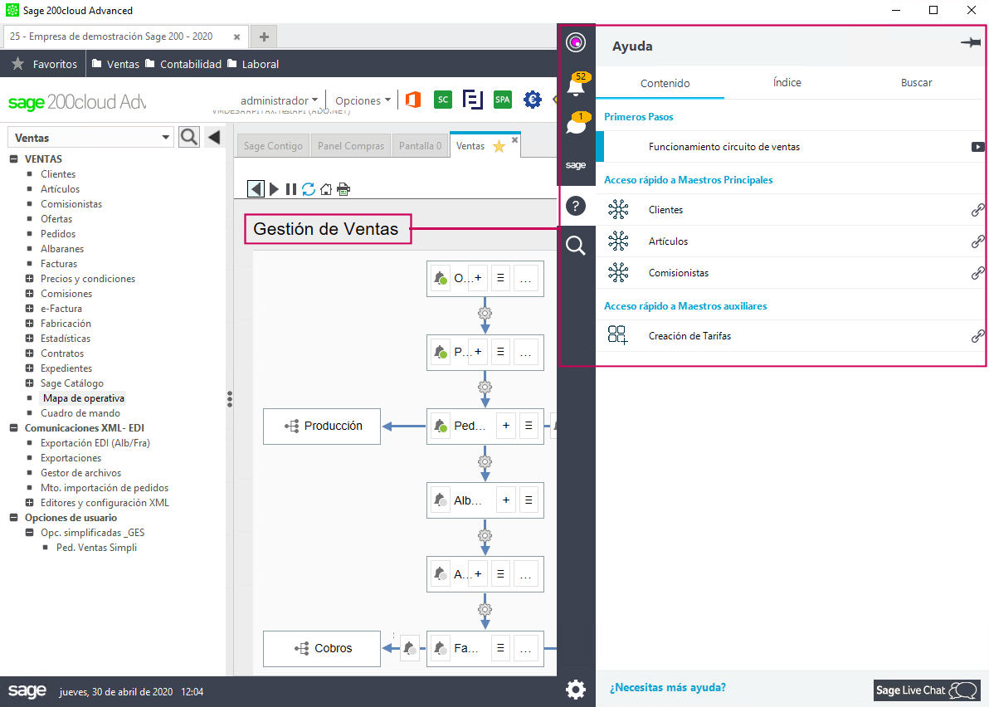The width and height of the screenshot is (989, 707).
Task: Add a new company tab with plus
Action: 264,37
